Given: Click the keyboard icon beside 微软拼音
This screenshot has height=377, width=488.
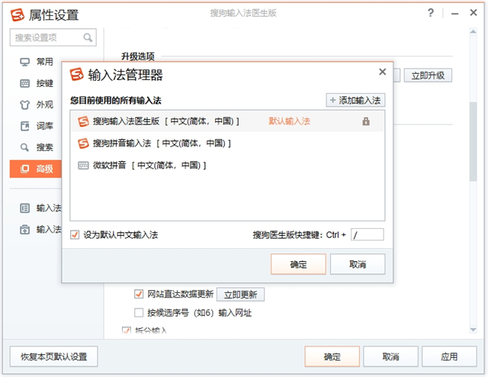Looking at the screenshot, I should tap(83, 165).
